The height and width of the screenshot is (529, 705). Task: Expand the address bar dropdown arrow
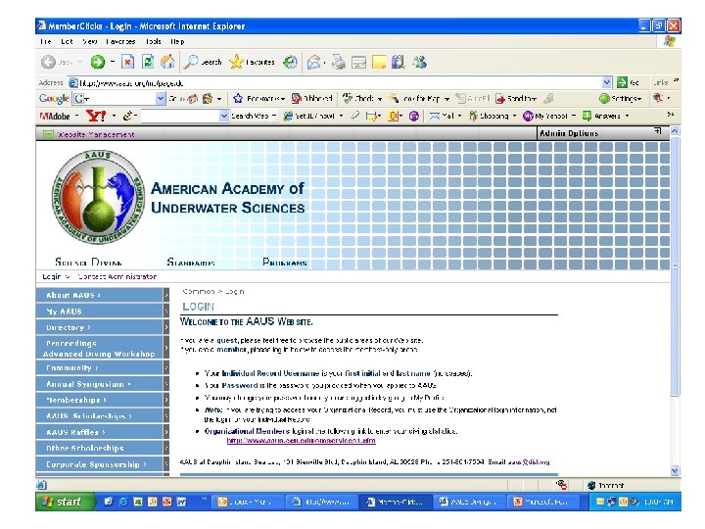(606, 82)
